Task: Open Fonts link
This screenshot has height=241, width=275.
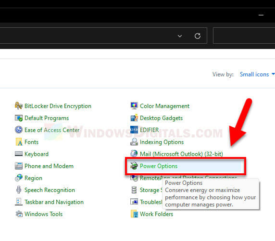Action: point(31,142)
